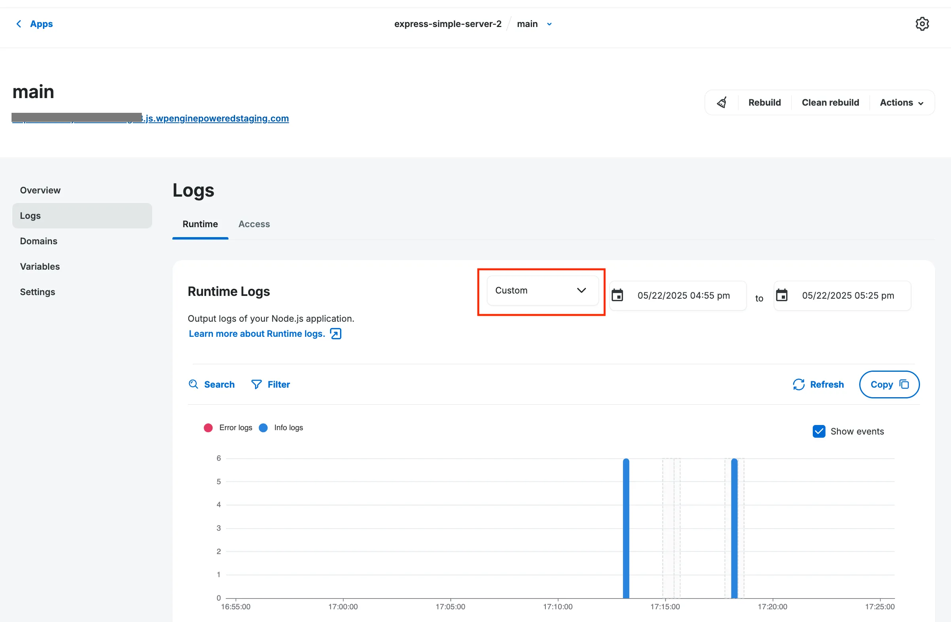Click the Filter funnel icon

click(x=256, y=384)
